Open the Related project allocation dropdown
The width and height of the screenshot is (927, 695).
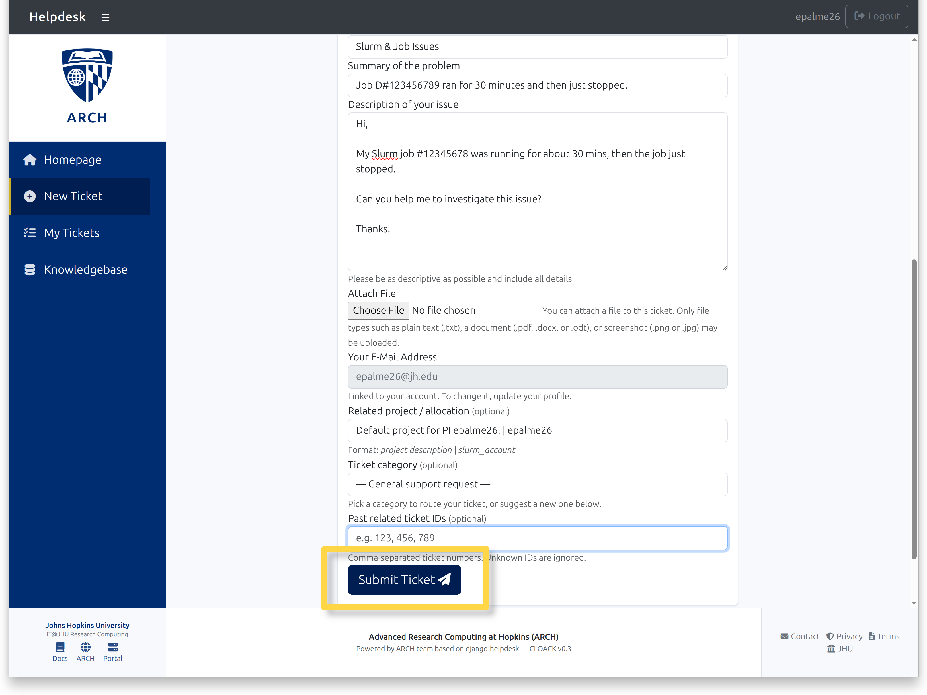point(537,430)
